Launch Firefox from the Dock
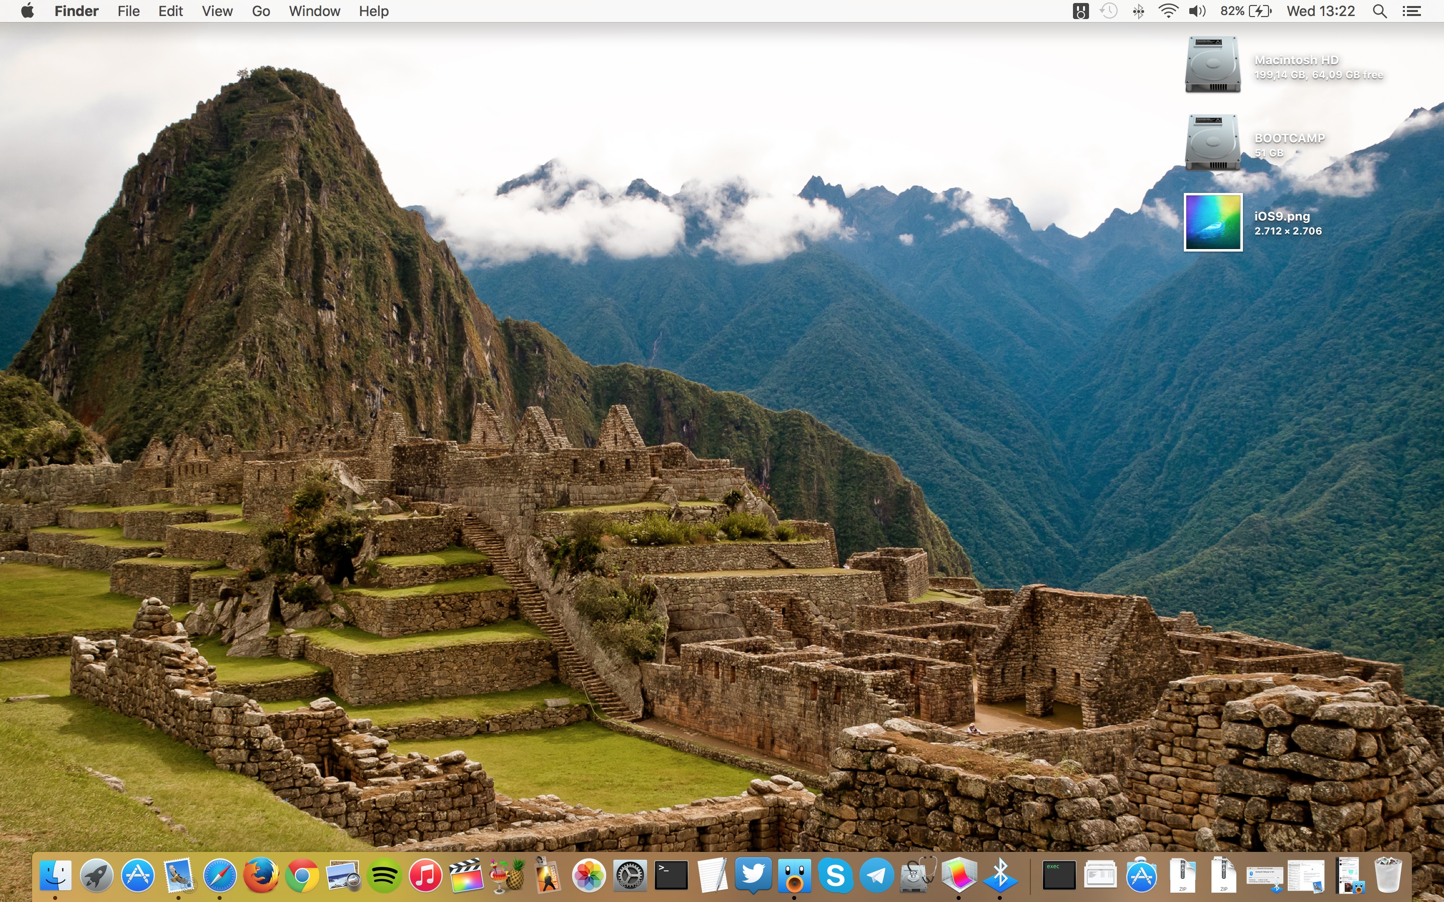Image resolution: width=1444 pixels, height=902 pixels. pos(261,875)
